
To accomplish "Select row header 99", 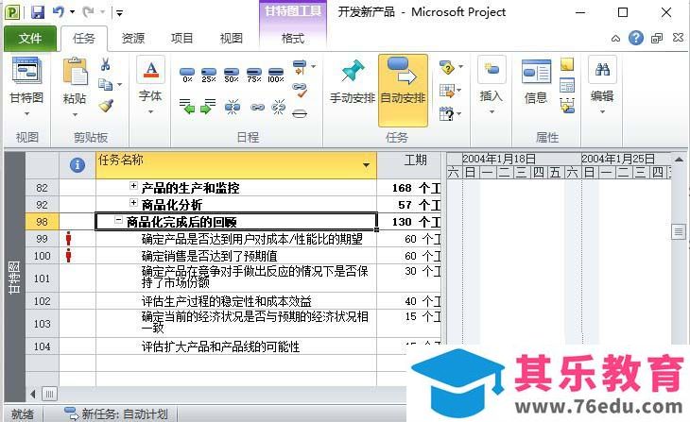I will point(42,239).
